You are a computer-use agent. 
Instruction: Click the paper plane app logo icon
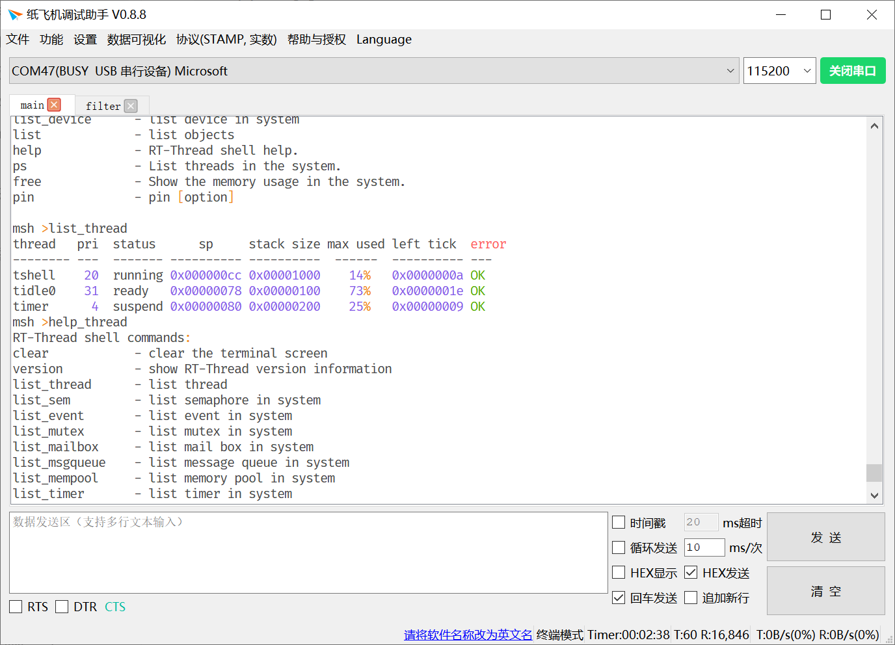[15, 14]
